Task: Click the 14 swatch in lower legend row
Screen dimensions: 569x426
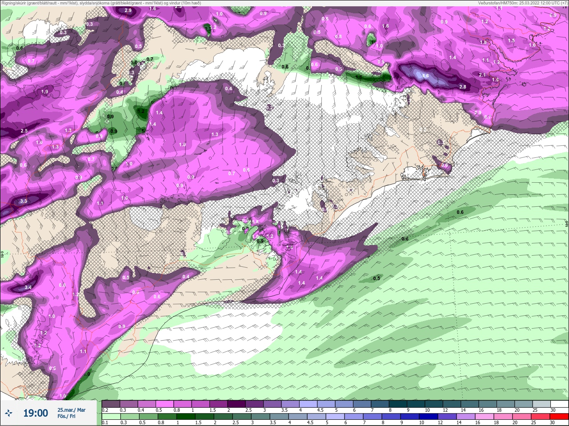Action: pos(467,417)
